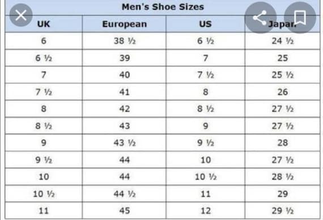Click the US column header
The height and width of the screenshot is (220, 323).
point(205,24)
